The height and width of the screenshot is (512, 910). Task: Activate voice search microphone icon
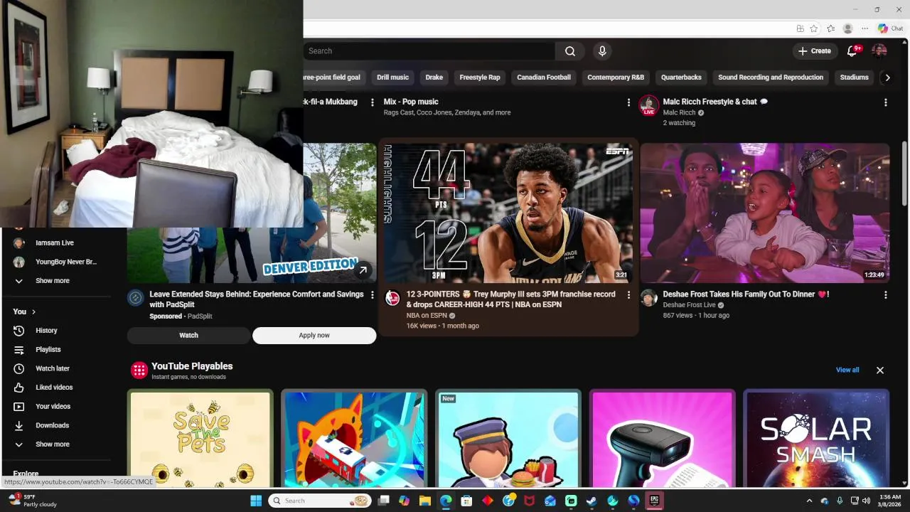click(x=602, y=51)
